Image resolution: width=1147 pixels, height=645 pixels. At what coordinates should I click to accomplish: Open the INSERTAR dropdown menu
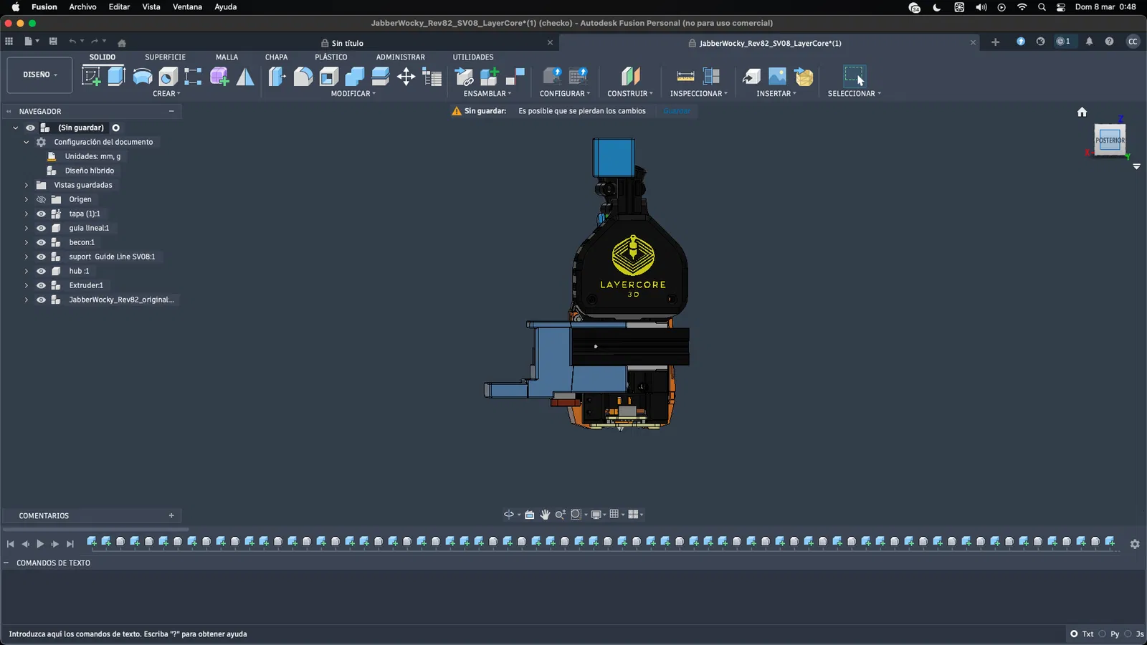(776, 94)
